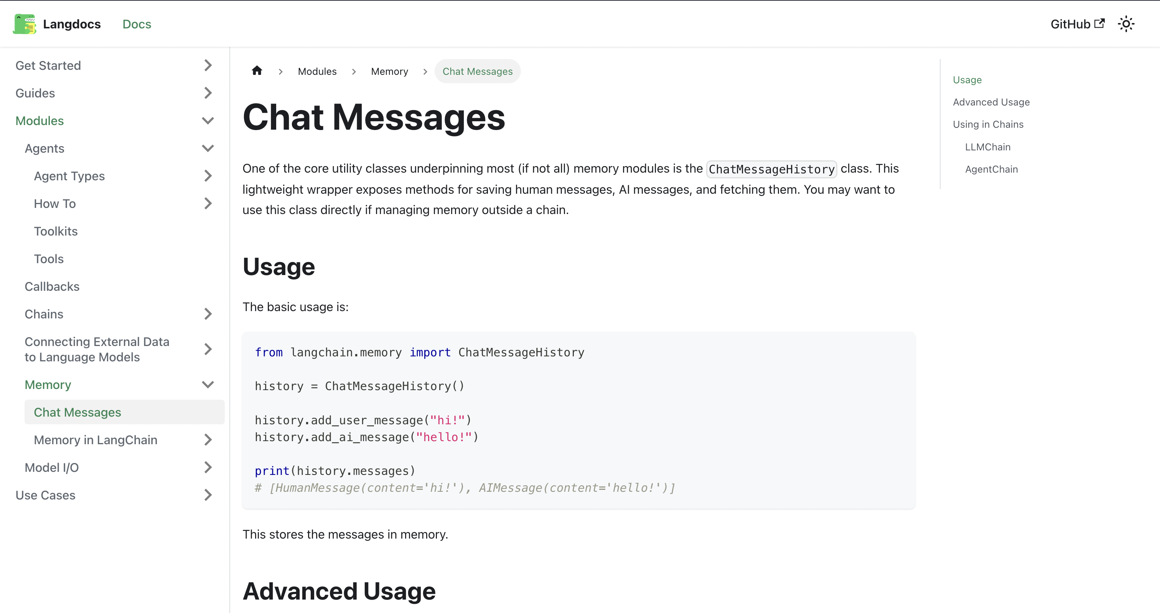Expand the Chains chevron arrow

click(208, 314)
